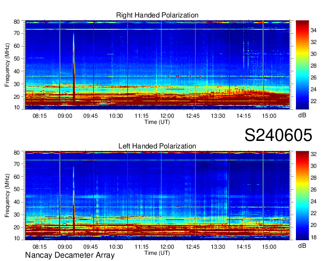Click the '26' value on the lower color bar
Viewport: 322px width, 261px height.
point(313,190)
